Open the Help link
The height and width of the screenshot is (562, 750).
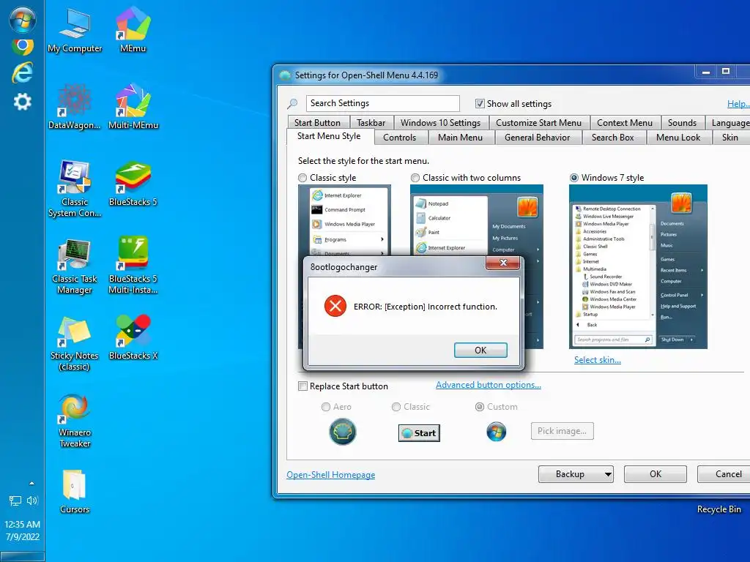[738, 104]
